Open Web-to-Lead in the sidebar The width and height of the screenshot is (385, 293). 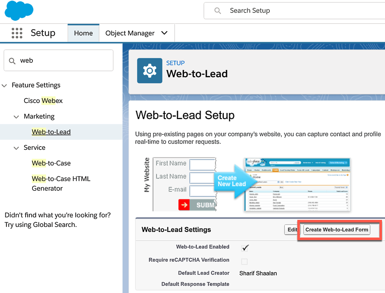pyautogui.click(x=51, y=132)
